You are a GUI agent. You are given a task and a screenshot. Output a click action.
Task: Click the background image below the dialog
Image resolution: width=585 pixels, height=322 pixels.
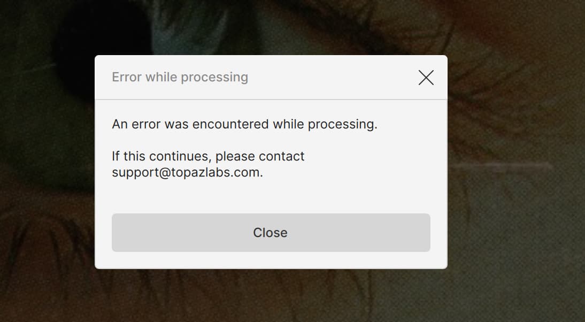click(271, 297)
